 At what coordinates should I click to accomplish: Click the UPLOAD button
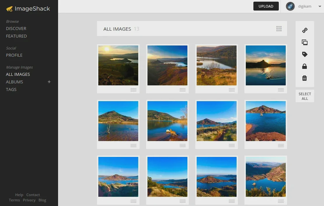pos(266,6)
